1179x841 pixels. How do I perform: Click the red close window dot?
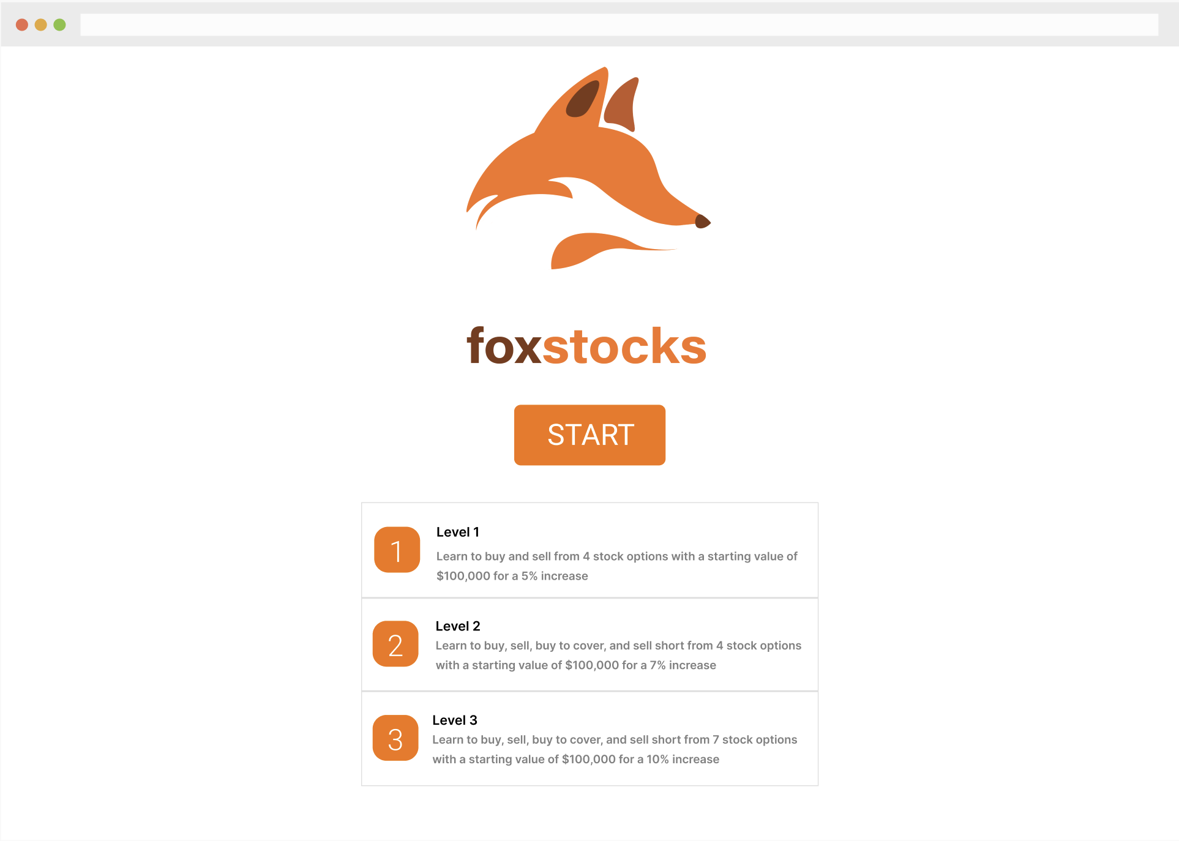tap(22, 24)
